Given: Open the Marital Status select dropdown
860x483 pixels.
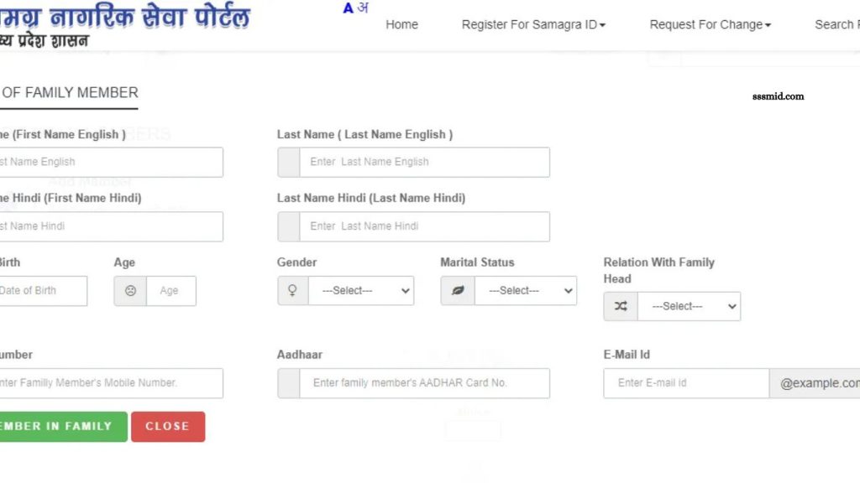Looking at the screenshot, I should coord(526,290).
